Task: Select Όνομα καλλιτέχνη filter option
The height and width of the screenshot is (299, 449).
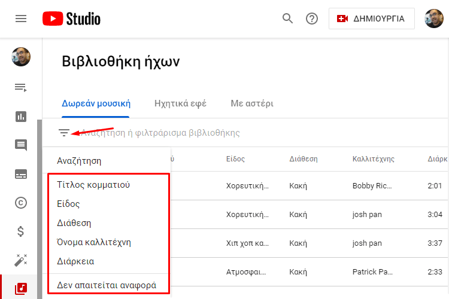Action: [94, 242]
